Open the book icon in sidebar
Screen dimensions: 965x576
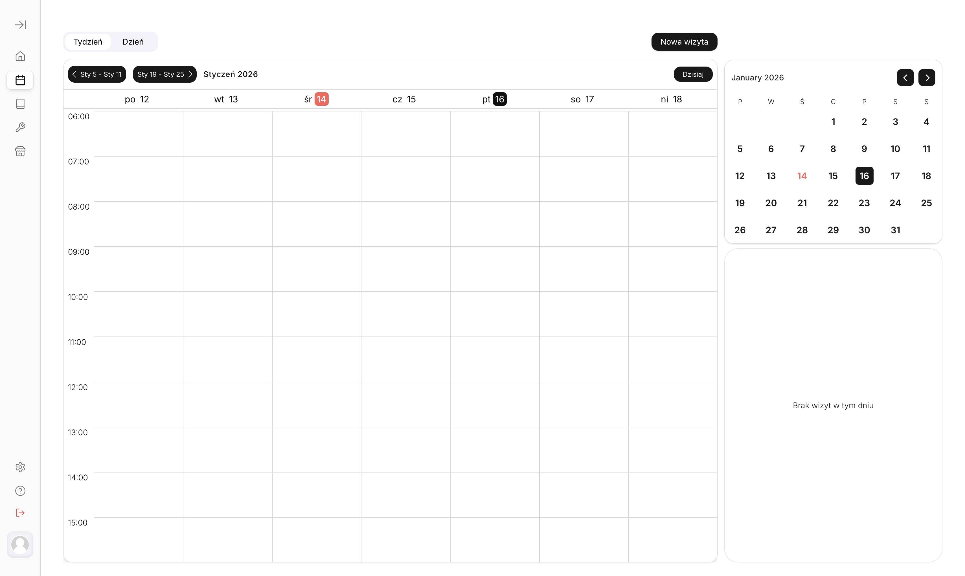(x=20, y=104)
